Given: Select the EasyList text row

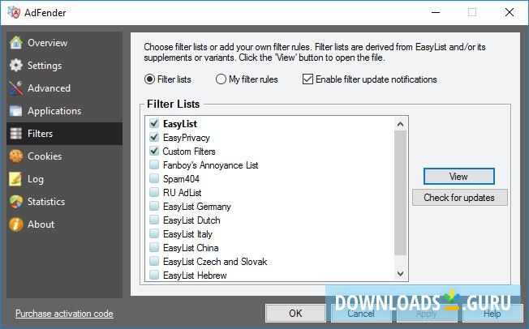Looking at the screenshot, I should pos(180,124).
